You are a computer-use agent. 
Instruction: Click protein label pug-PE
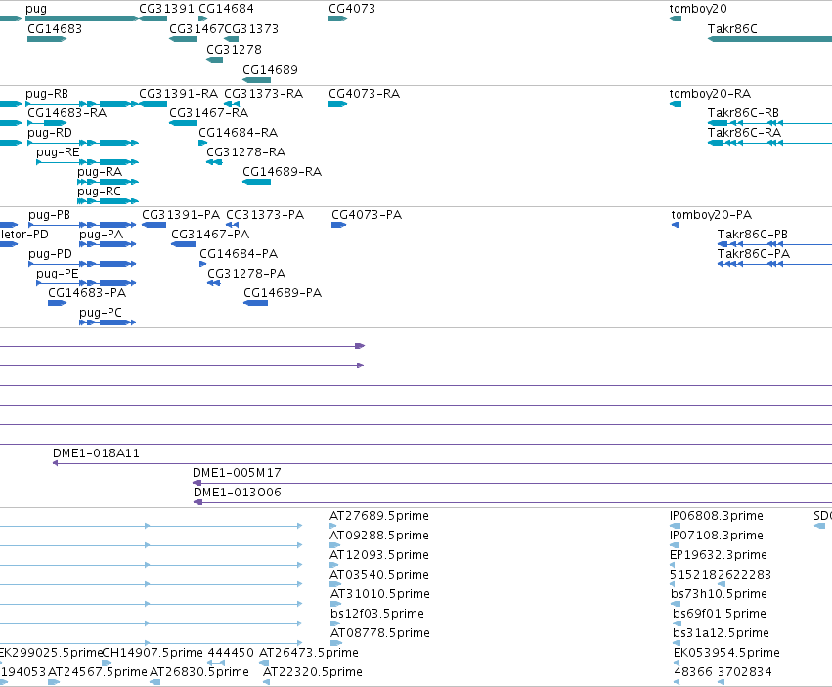58,275
